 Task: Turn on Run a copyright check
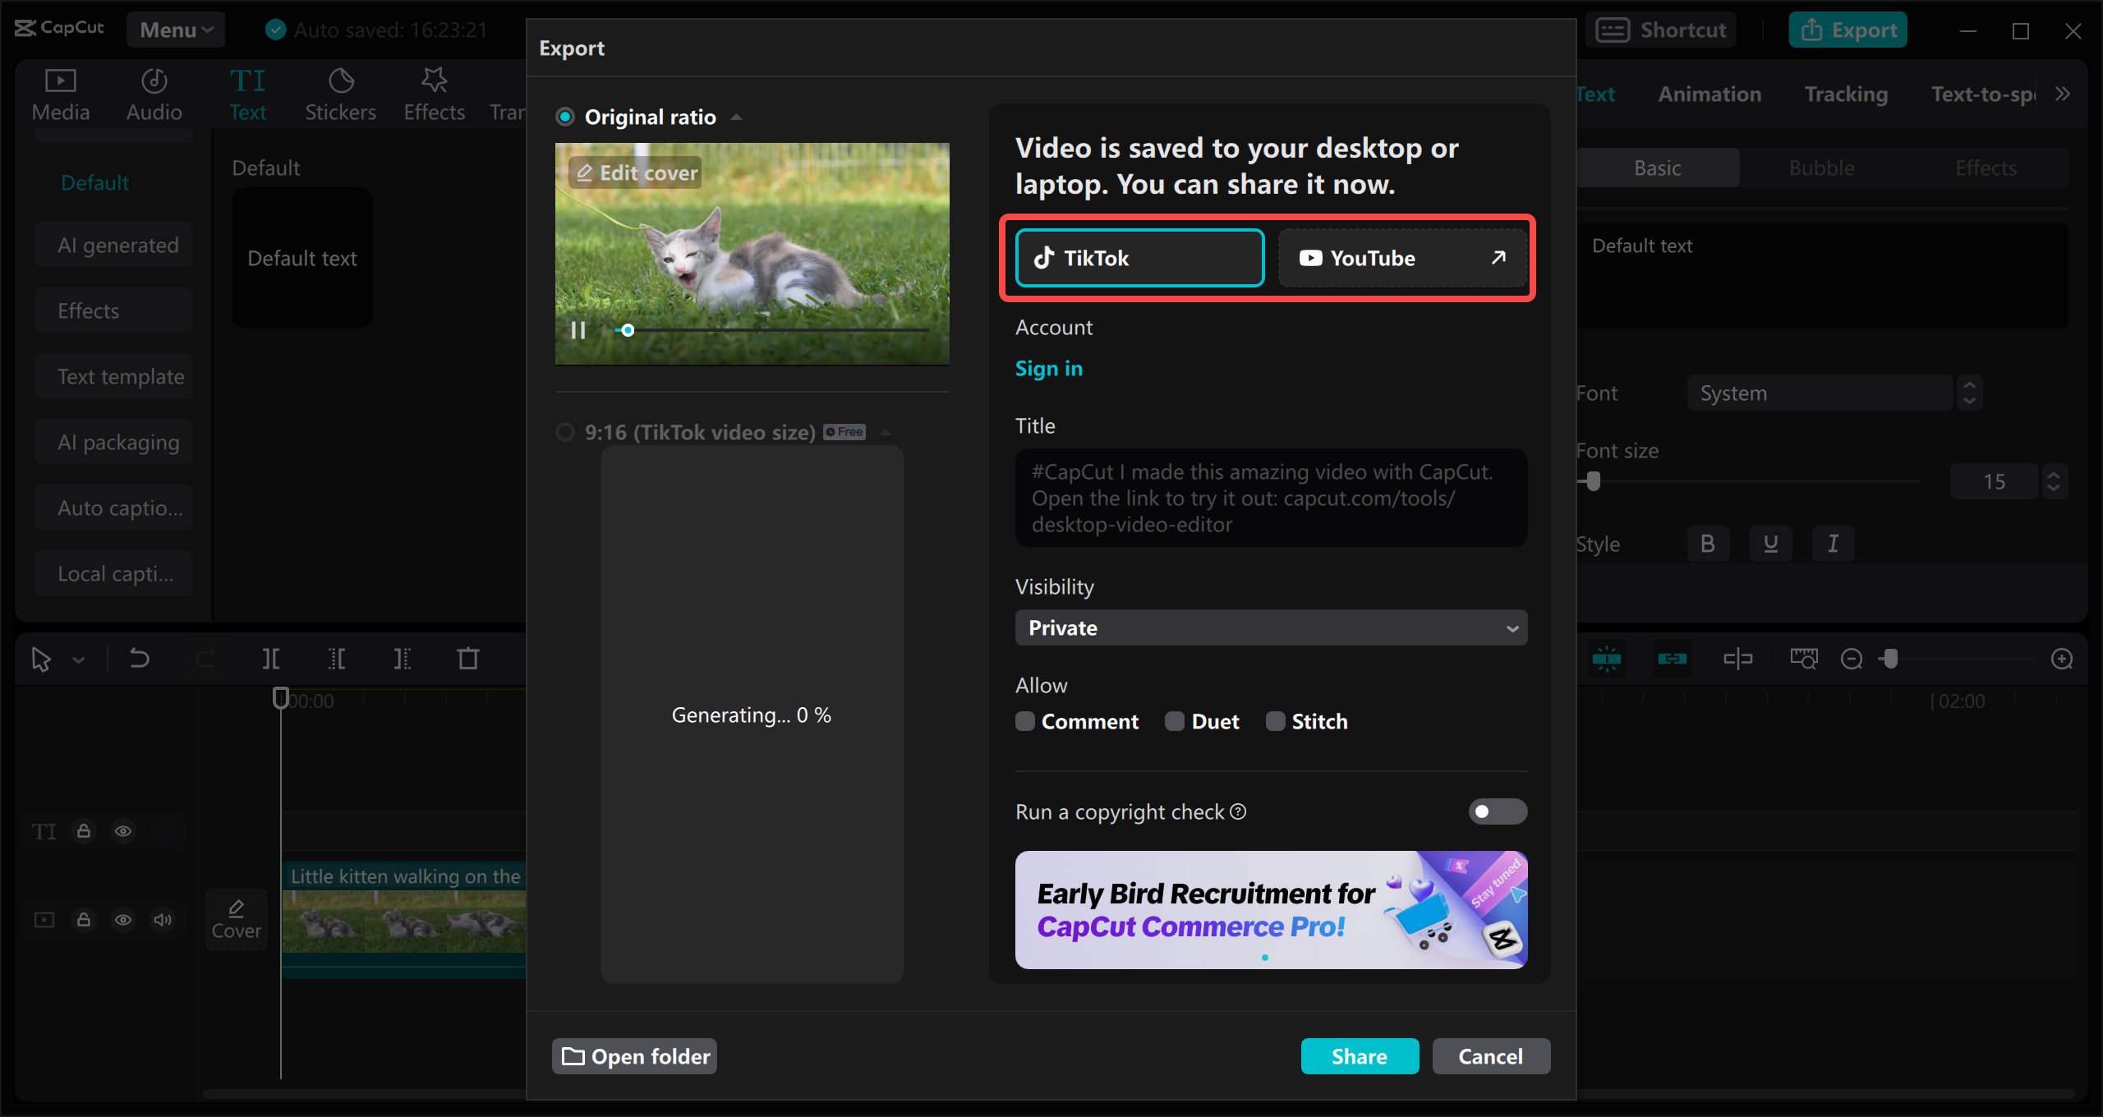1497,811
